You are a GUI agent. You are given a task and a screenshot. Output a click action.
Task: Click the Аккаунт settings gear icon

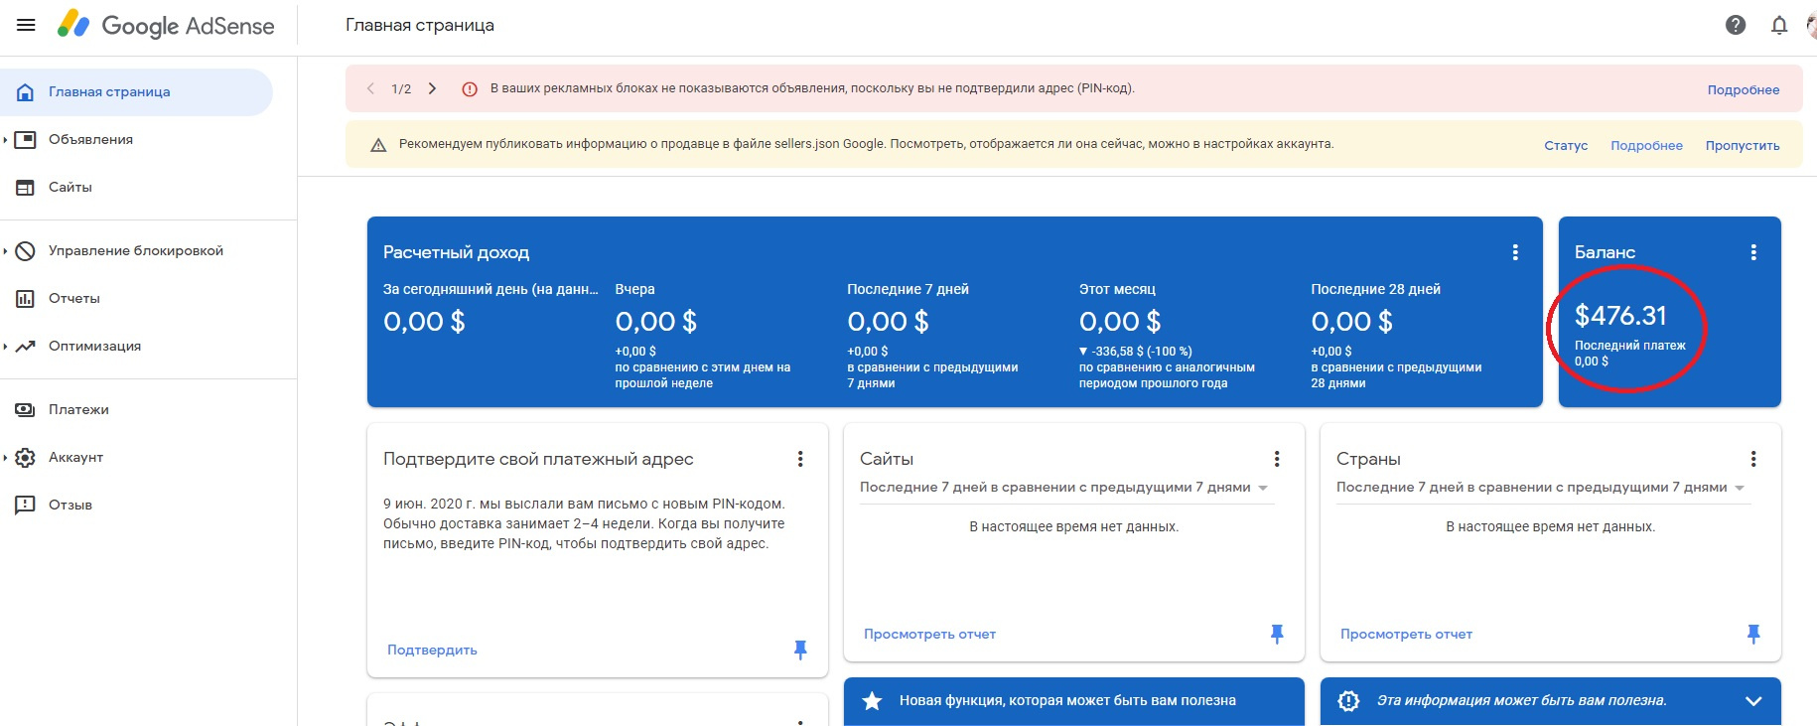25,457
